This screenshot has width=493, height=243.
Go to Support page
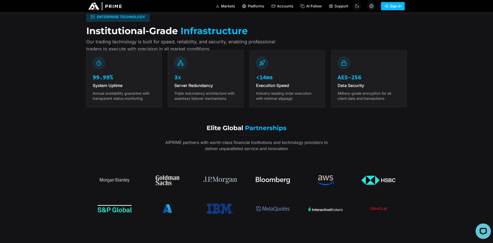[338, 6]
